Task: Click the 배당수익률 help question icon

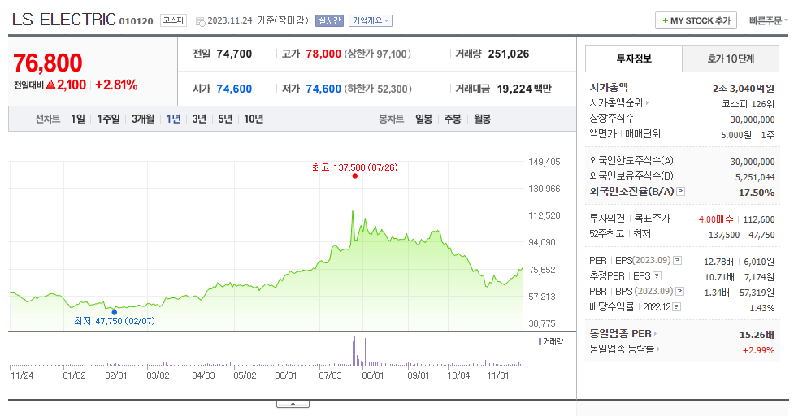Action: pyautogui.click(x=677, y=307)
